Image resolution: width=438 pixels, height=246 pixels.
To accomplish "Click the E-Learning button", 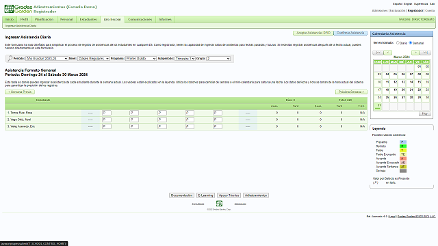I will (205, 195).
